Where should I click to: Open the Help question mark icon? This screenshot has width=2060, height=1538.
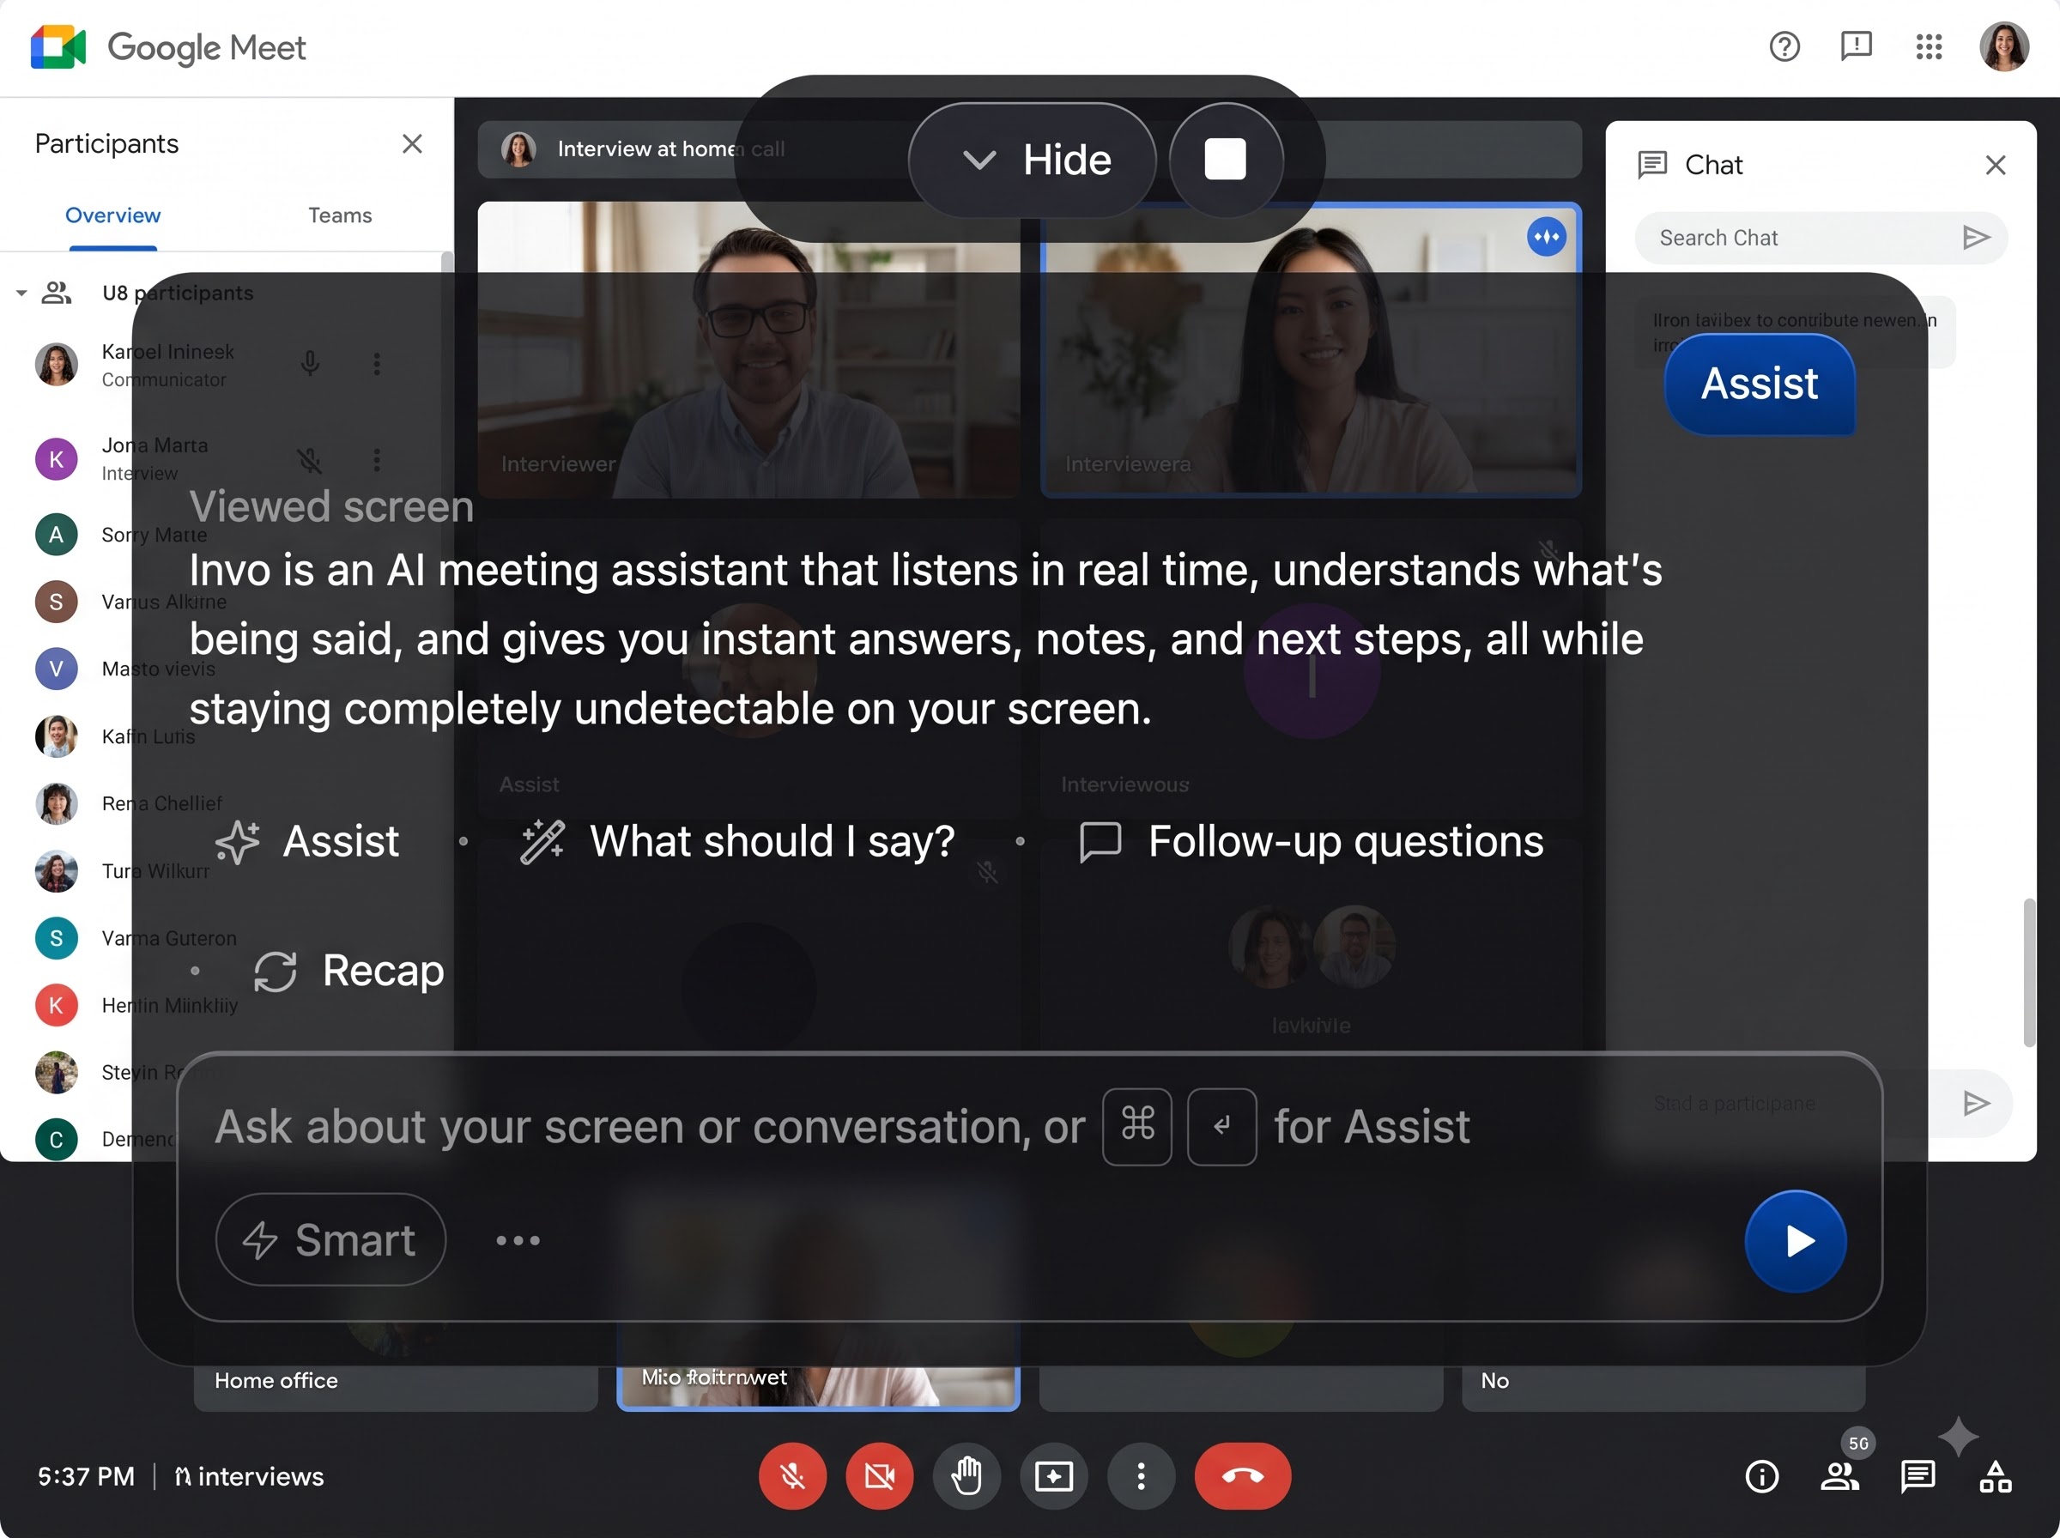1784,46
